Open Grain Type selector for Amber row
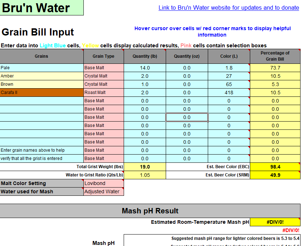 (x=104, y=76)
